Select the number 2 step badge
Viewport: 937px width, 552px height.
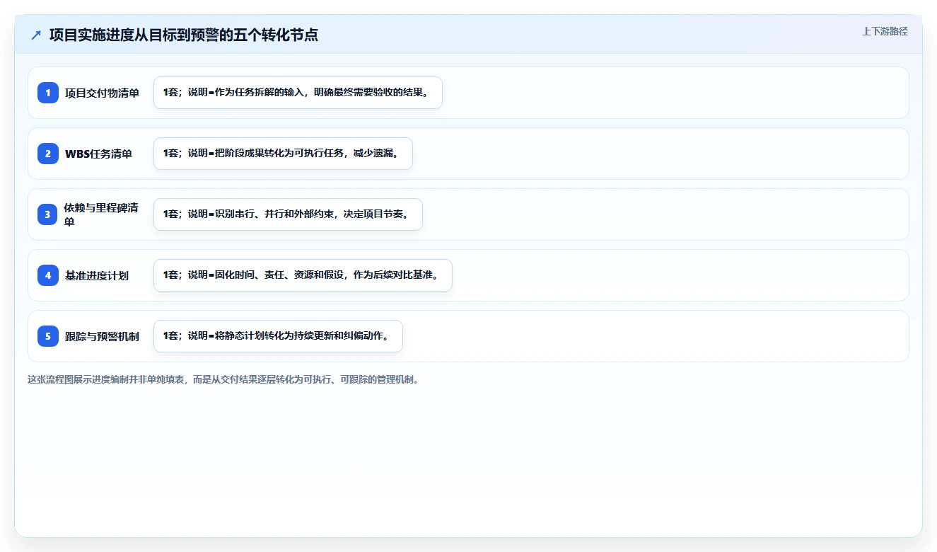point(48,154)
